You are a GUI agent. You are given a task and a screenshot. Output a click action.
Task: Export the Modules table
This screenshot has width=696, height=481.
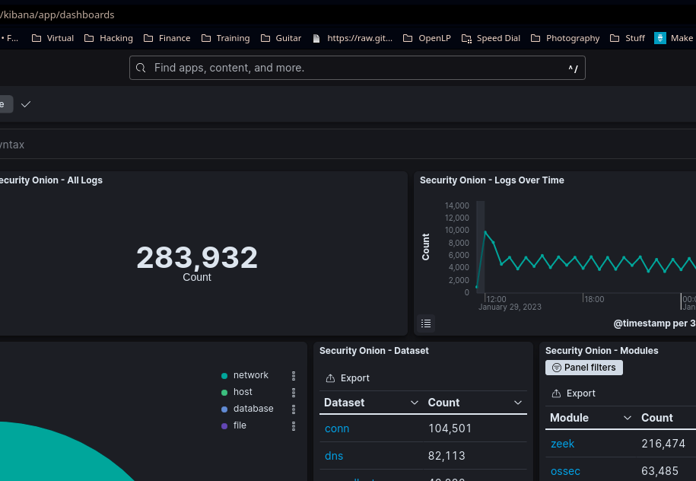(574, 393)
